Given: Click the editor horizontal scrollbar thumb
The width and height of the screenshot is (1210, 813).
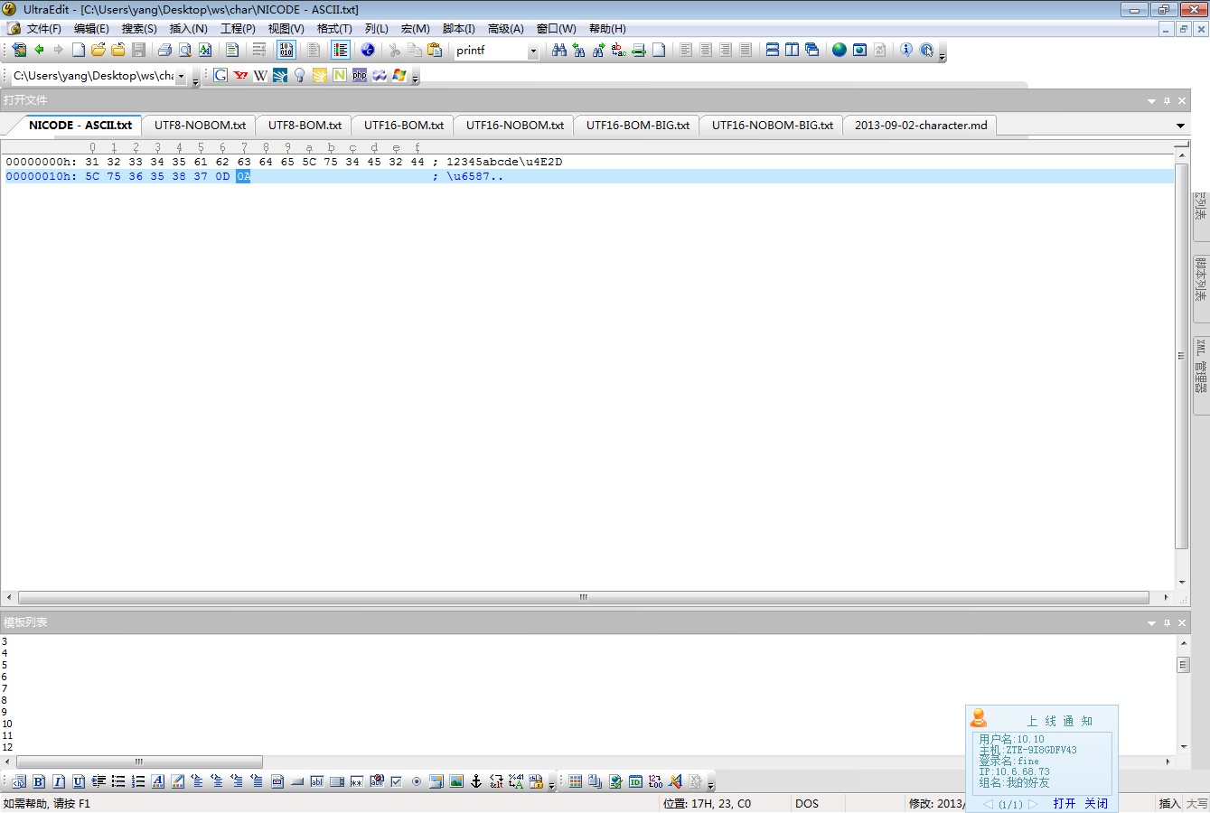Looking at the screenshot, I should point(584,597).
